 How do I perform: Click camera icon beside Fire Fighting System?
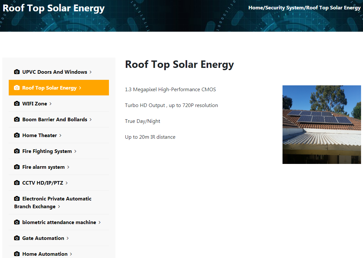pyautogui.click(x=17, y=151)
